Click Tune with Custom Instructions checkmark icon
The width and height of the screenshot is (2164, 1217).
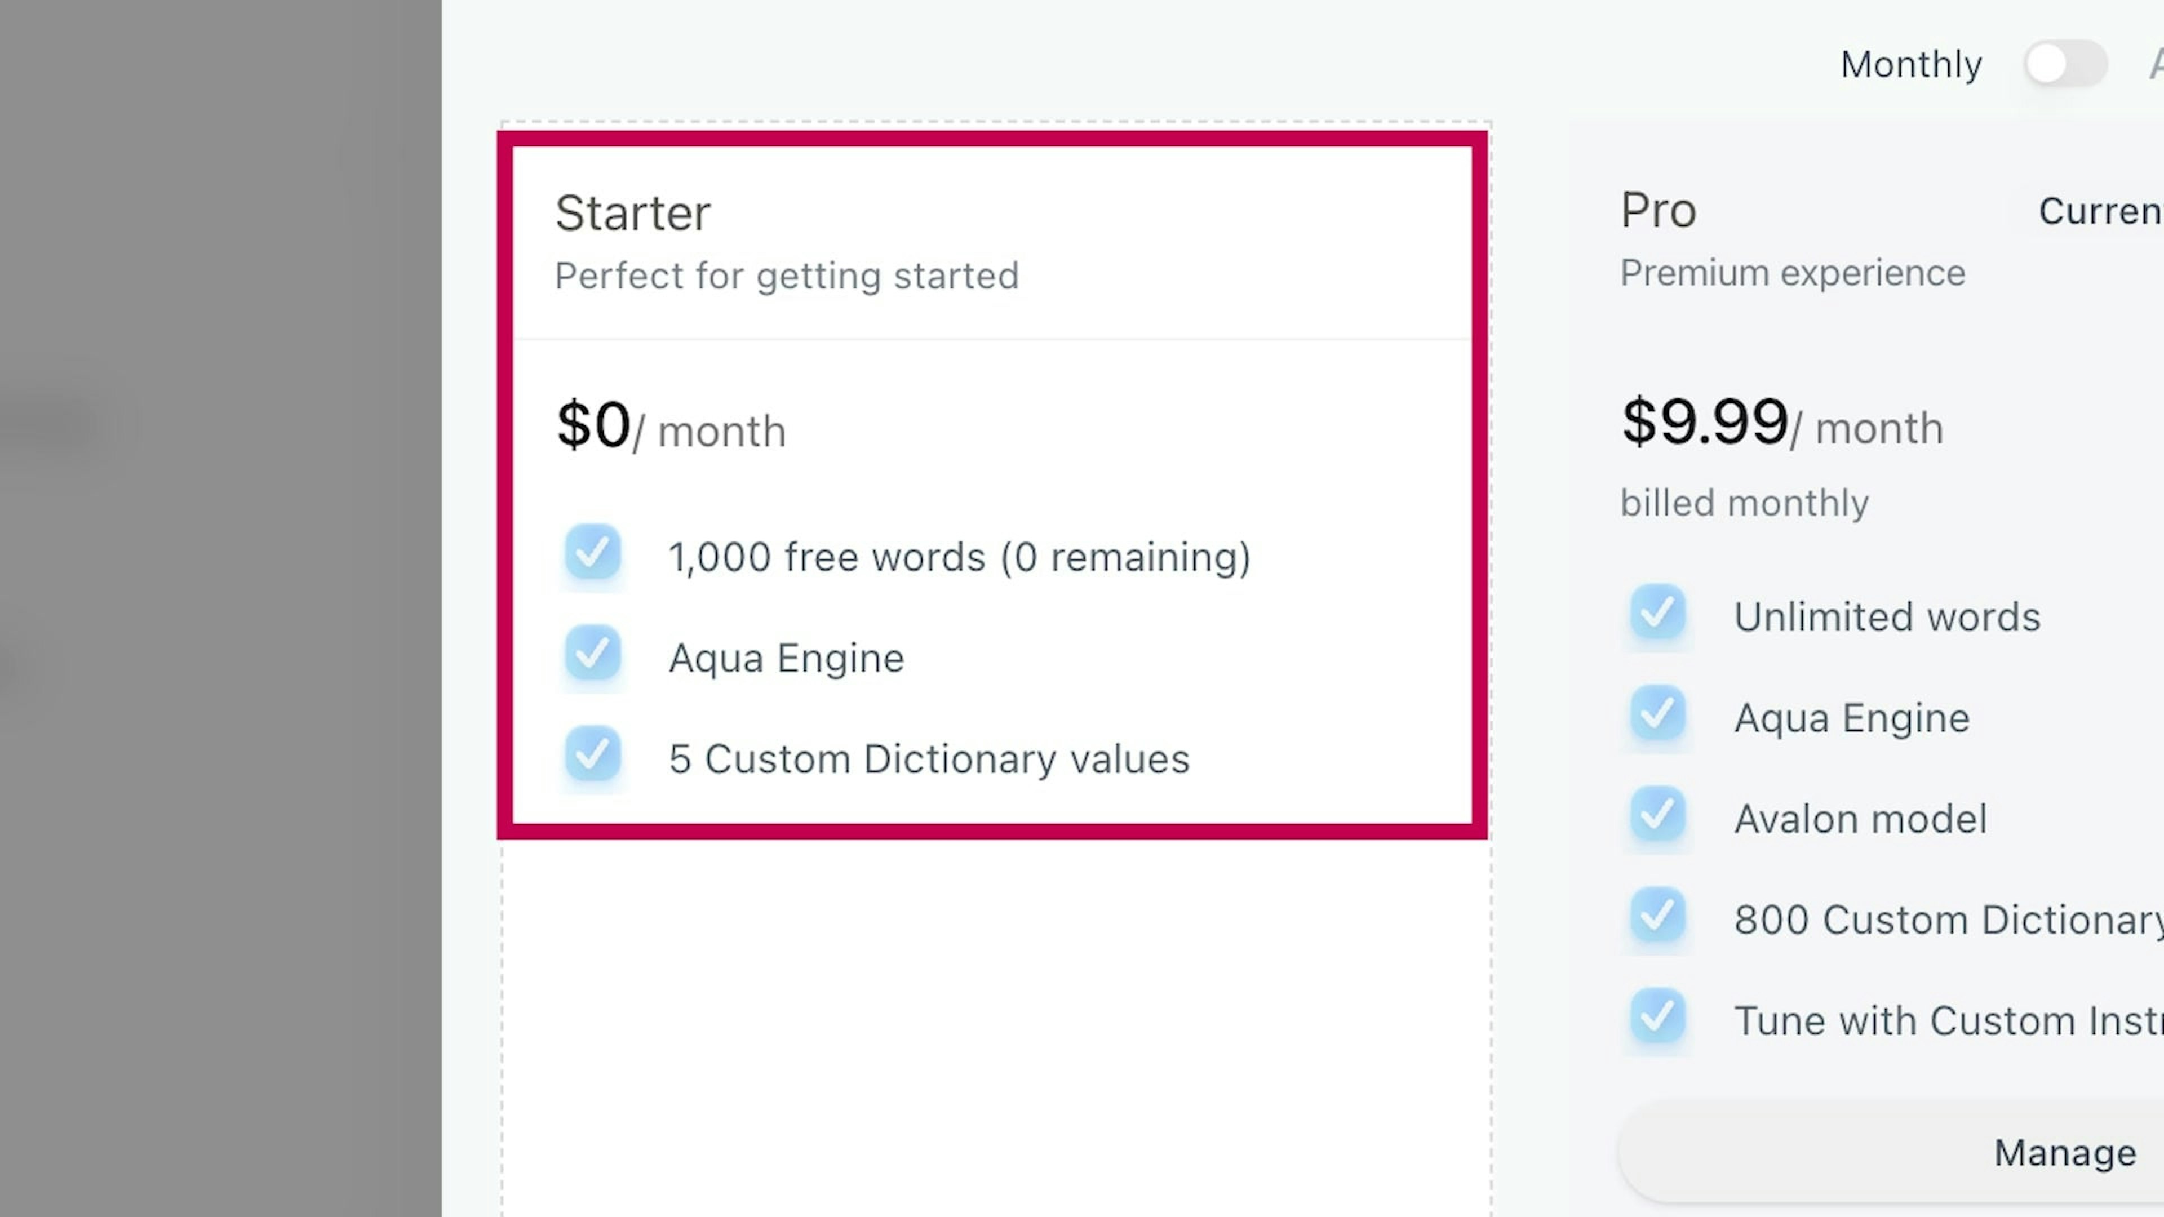(1657, 1017)
